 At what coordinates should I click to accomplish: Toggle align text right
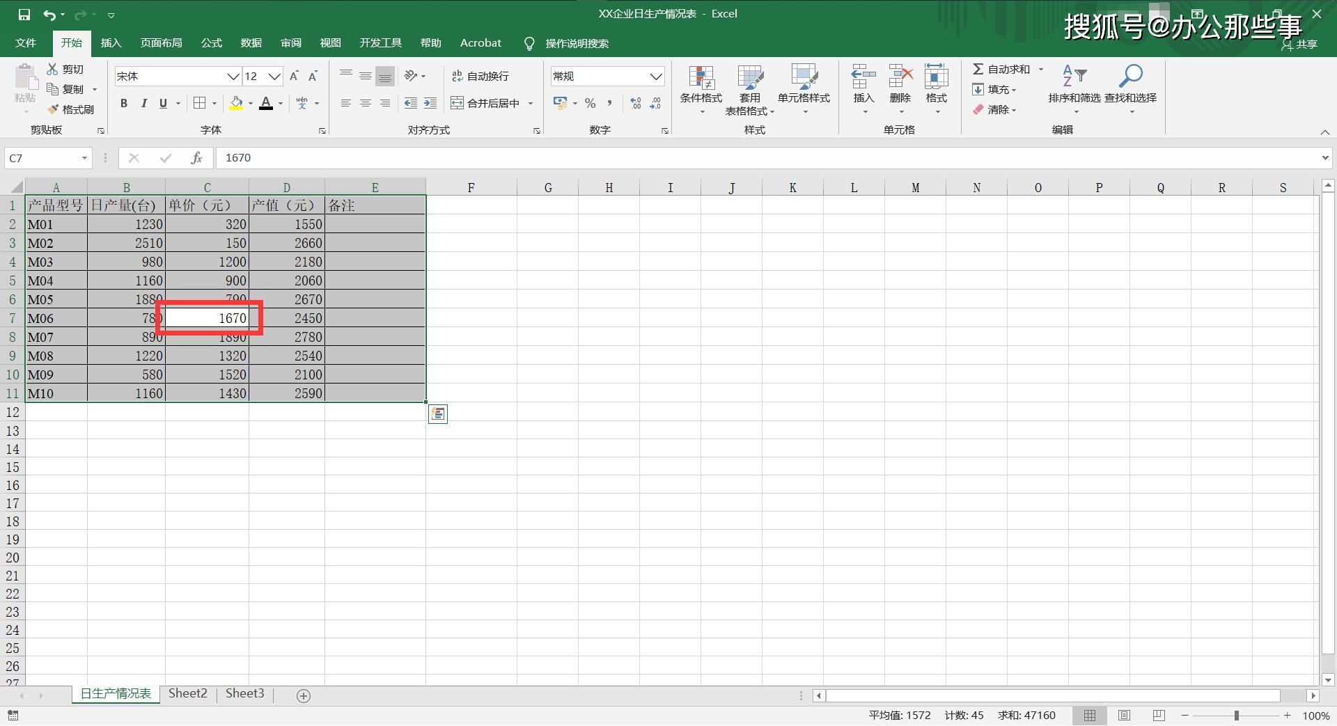pyautogui.click(x=384, y=103)
